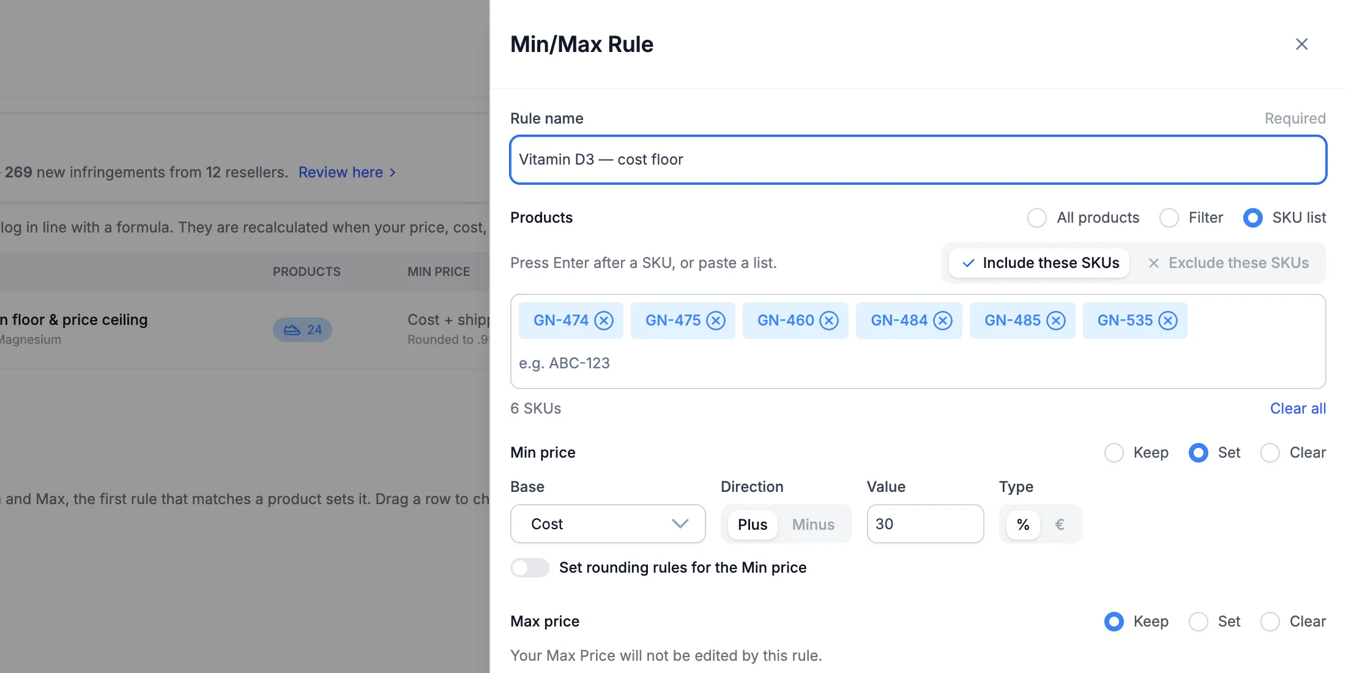Open the Review here link
Image resolution: width=1346 pixels, height=673 pixels.
click(347, 173)
